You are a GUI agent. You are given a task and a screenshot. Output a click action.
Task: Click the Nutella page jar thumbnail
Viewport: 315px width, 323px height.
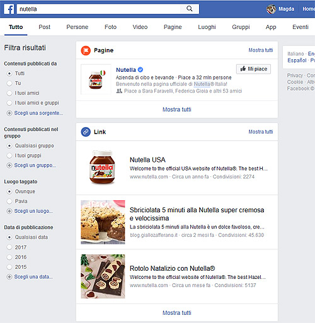point(96,79)
